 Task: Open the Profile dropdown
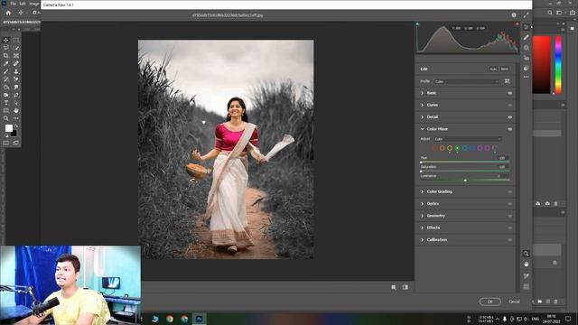(x=467, y=81)
